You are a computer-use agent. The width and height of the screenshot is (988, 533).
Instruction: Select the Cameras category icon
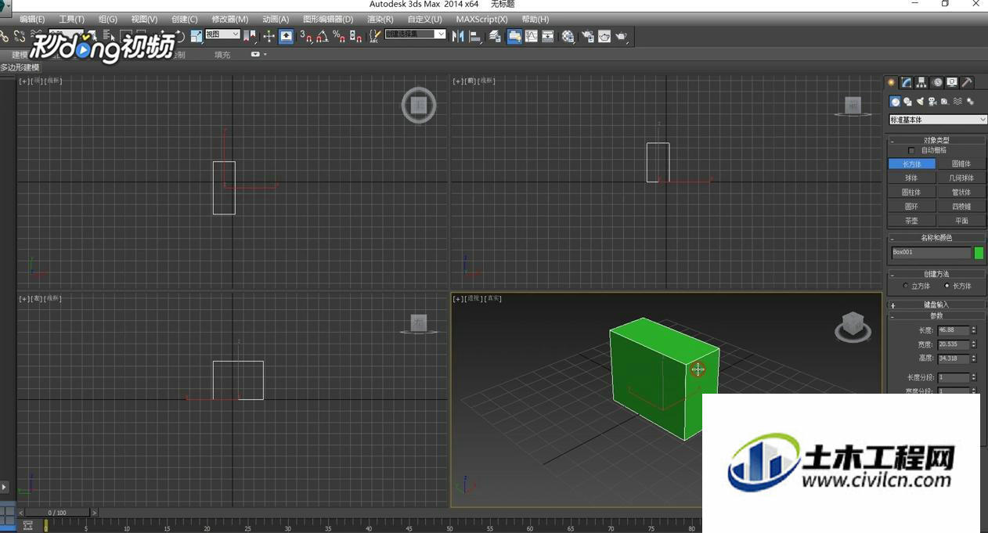point(932,102)
